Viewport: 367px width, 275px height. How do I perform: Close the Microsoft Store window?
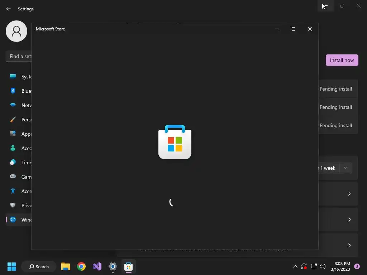310,29
